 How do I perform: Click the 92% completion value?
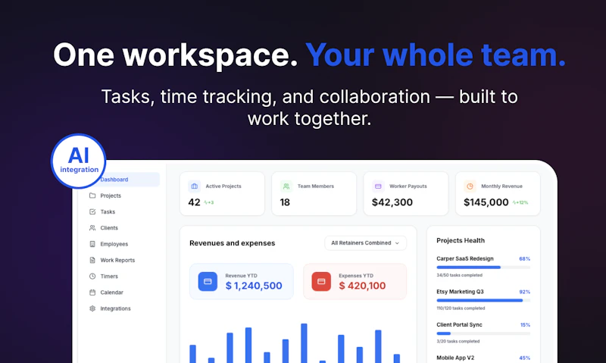click(524, 292)
